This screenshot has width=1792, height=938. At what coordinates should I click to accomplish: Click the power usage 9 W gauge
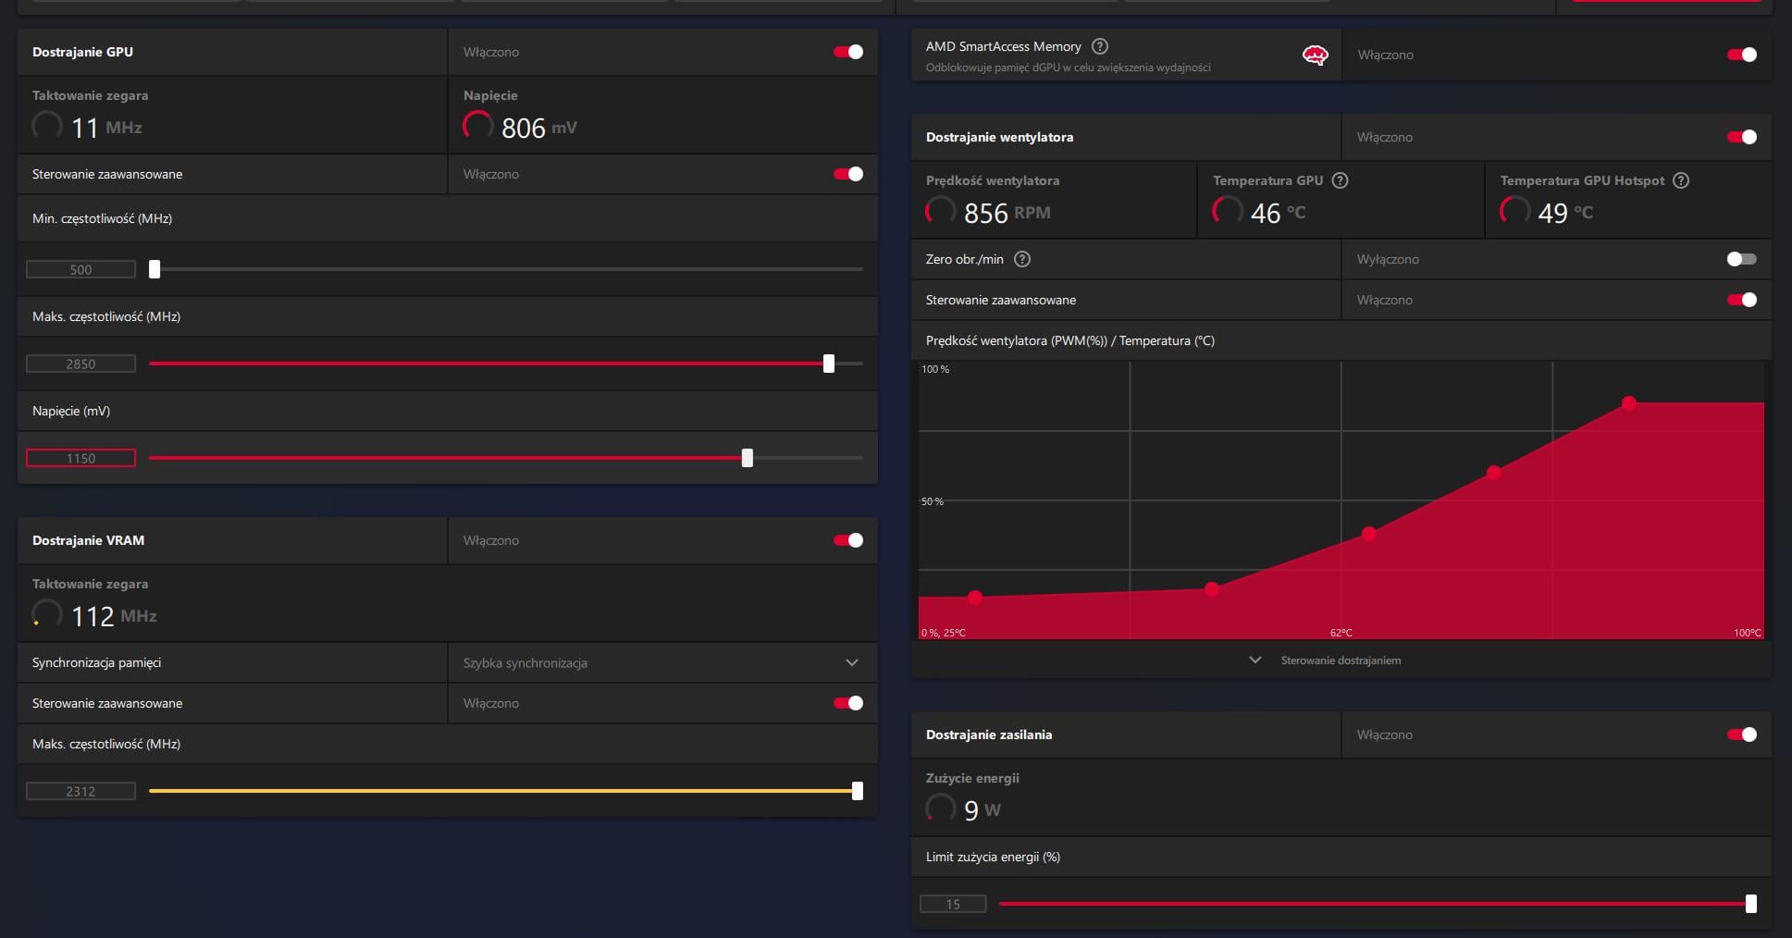(941, 809)
